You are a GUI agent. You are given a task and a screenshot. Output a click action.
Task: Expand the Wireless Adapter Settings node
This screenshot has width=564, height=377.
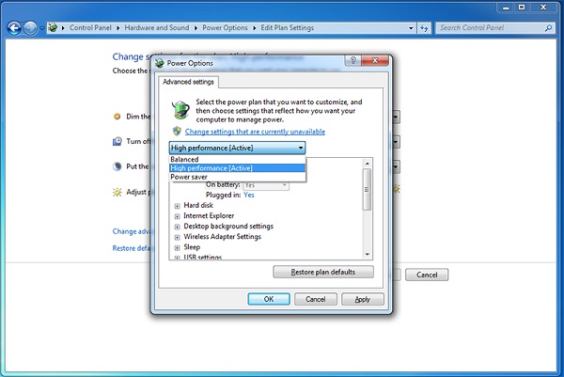177,236
